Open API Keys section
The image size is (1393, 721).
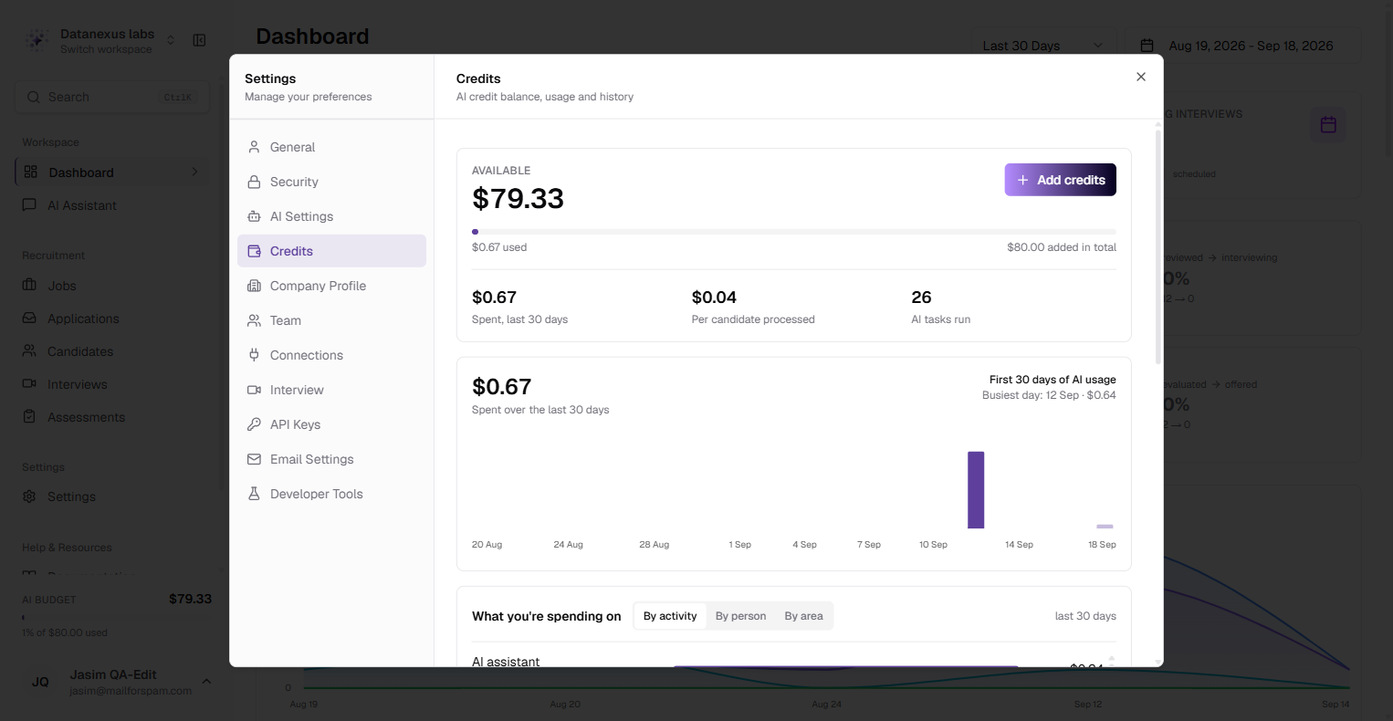(331, 424)
